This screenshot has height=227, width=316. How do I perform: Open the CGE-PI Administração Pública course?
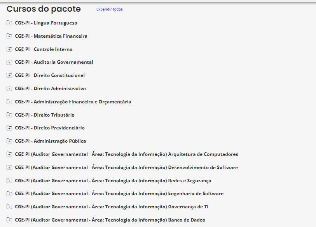51,141
